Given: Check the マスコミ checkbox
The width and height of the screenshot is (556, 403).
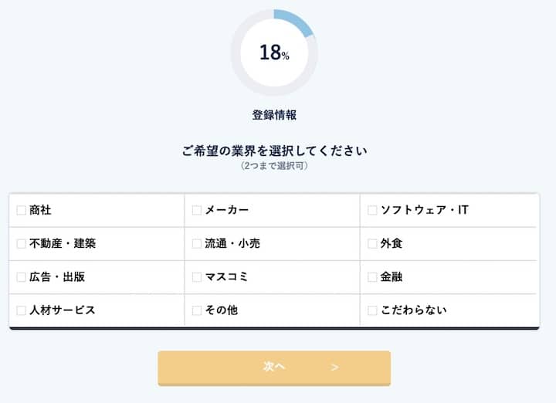Looking at the screenshot, I should click(x=197, y=277).
